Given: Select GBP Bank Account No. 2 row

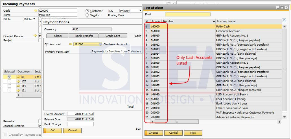Looking at the screenshot, I should point(213,63).
